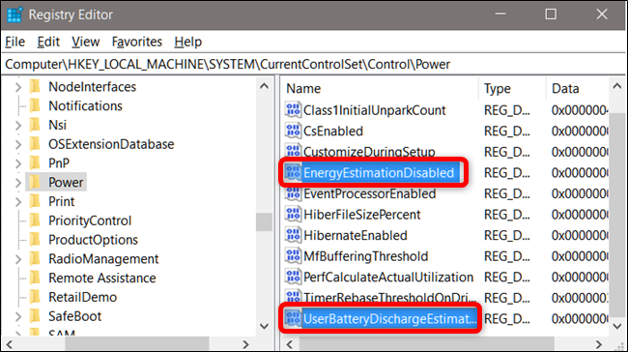628x352 pixels.
Task: Select the RetailDemo folder icon
Action: [x=35, y=297]
